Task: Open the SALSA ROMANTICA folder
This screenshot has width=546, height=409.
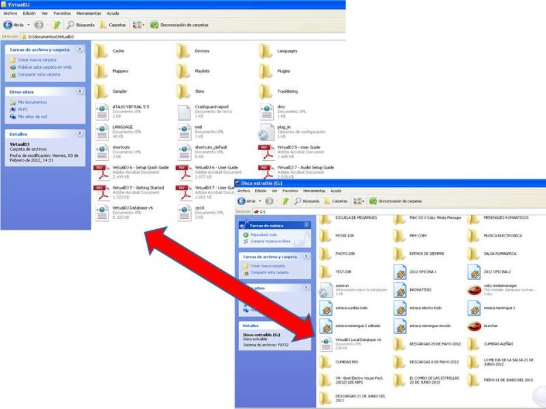Action: [x=492, y=254]
